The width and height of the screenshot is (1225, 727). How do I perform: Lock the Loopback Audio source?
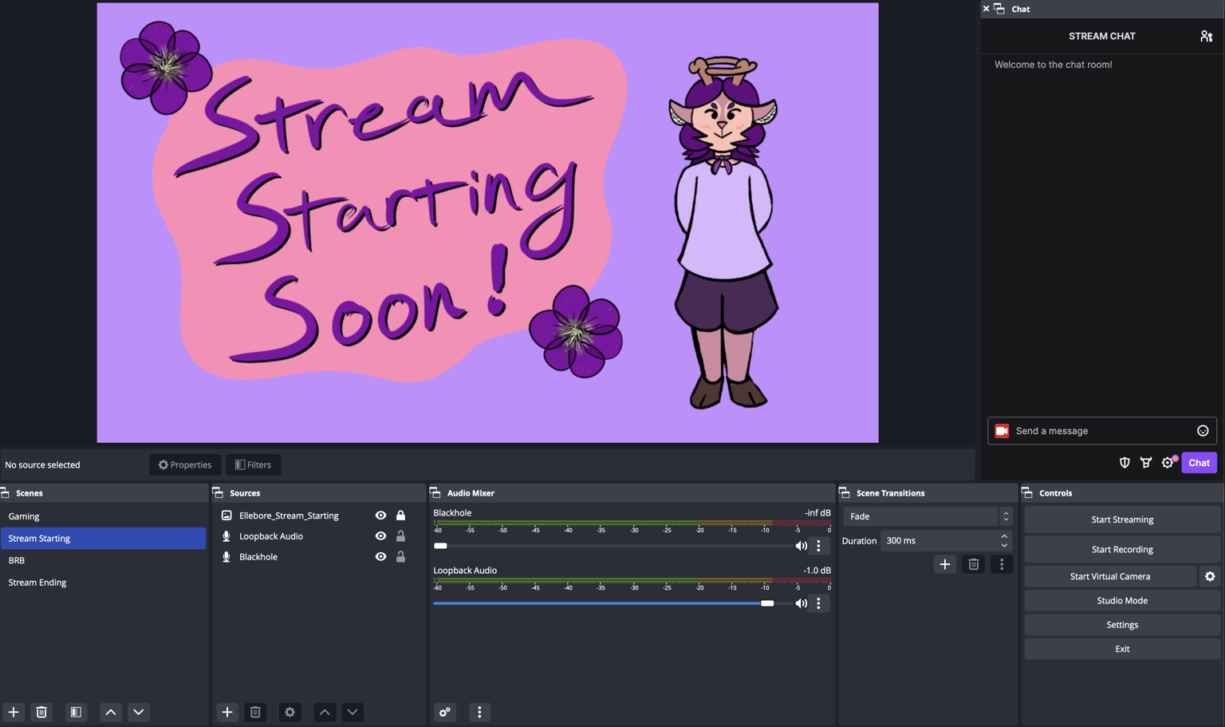click(400, 536)
